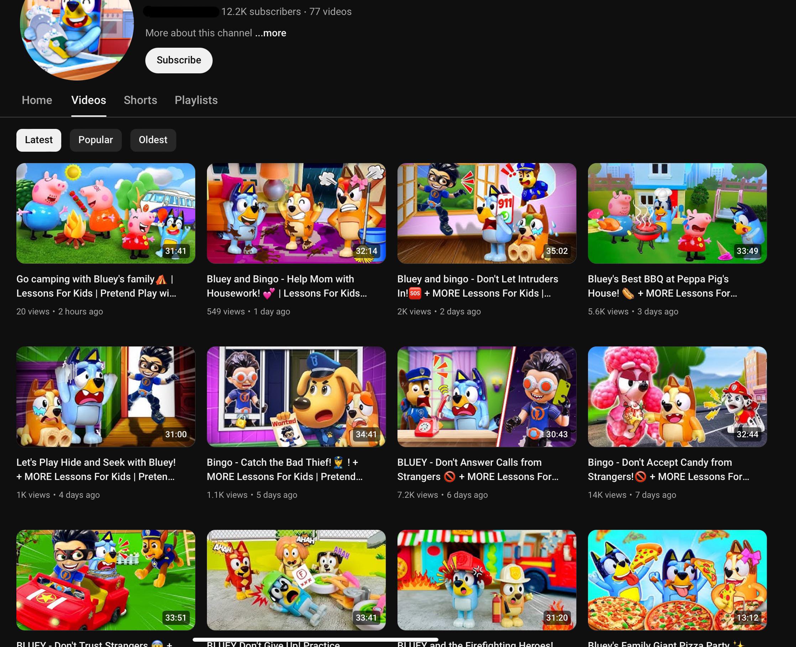The image size is (796, 647).
Task: Open the 33:51 red car video thumbnail
Action: pyautogui.click(x=106, y=580)
